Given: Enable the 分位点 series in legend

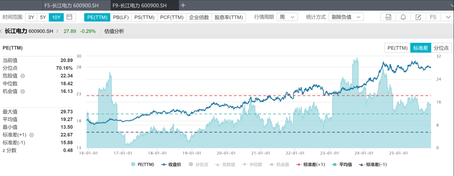Looking at the screenshot, I should click(x=198, y=165).
